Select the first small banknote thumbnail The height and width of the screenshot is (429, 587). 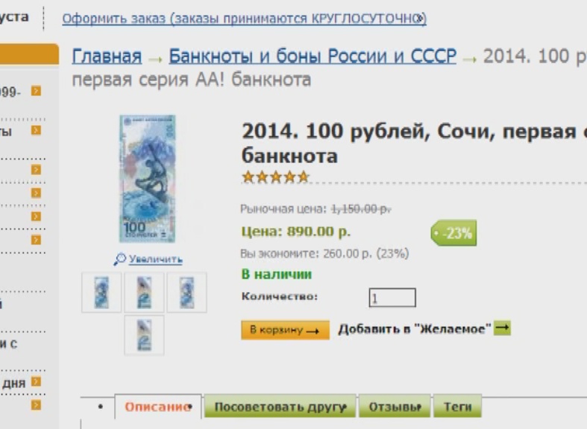[101, 292]
